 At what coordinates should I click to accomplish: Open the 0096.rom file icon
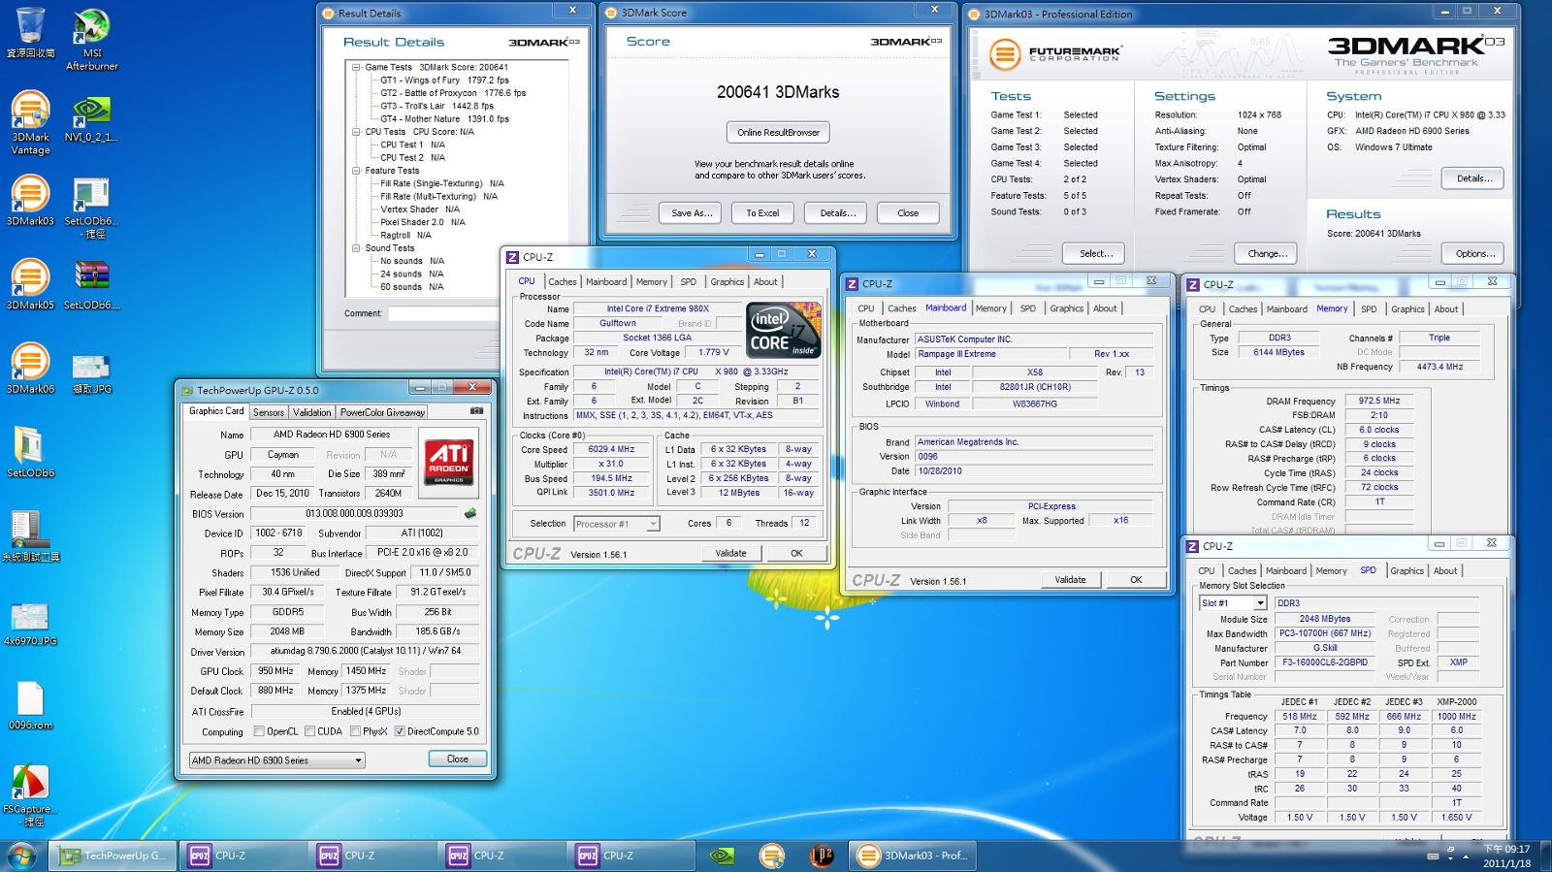pos(30,705)
